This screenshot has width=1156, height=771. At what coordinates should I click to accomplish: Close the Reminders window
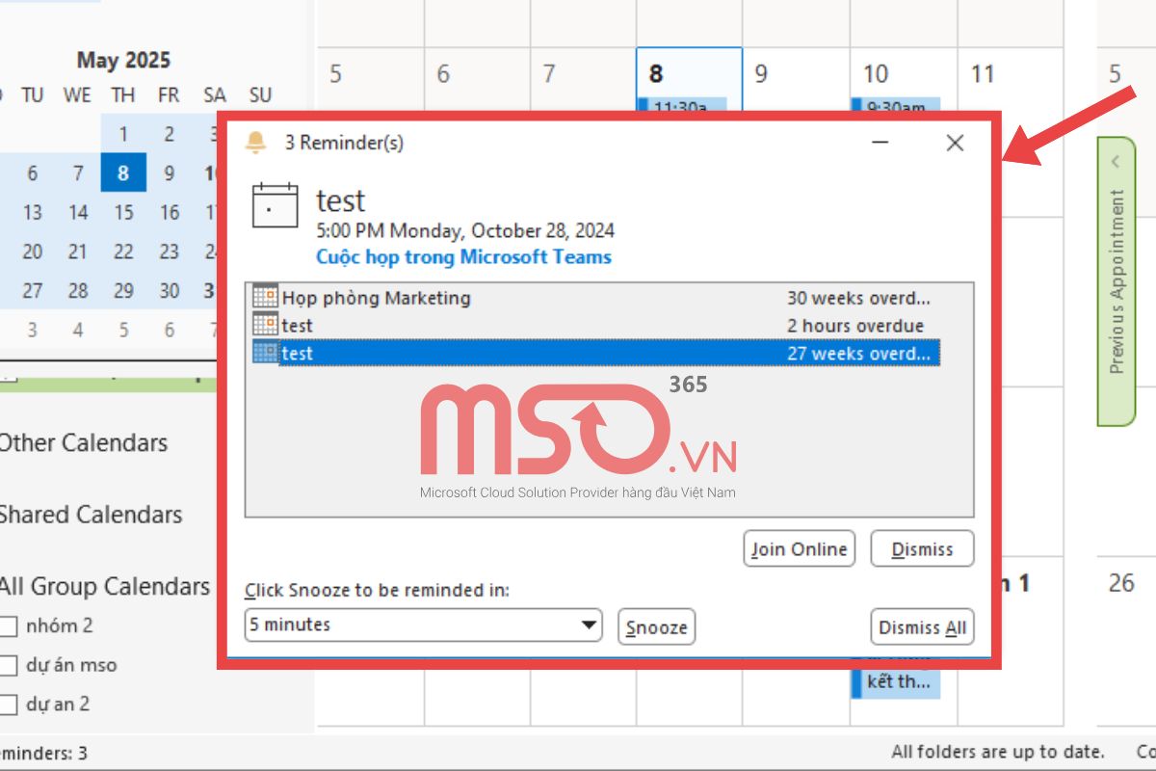tap(955, 143)
